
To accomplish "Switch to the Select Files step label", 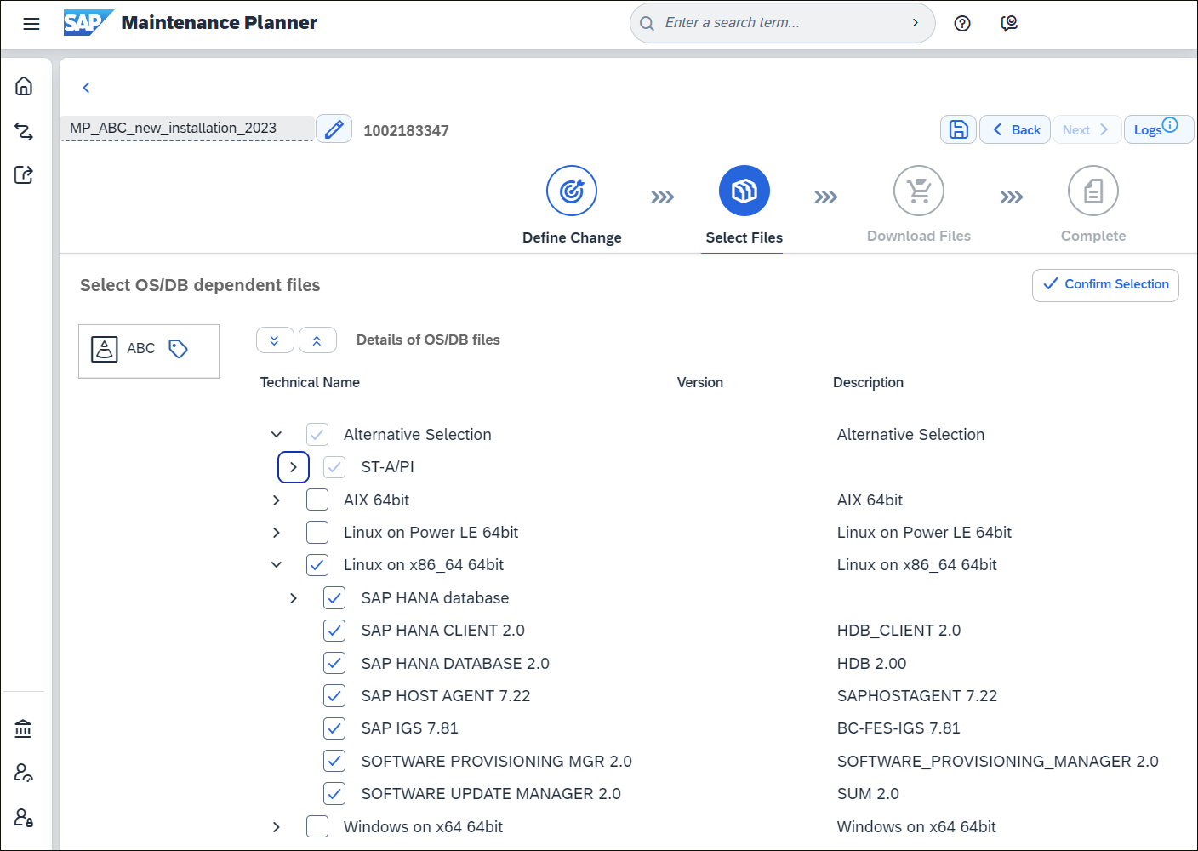I will tap(744, 237).
